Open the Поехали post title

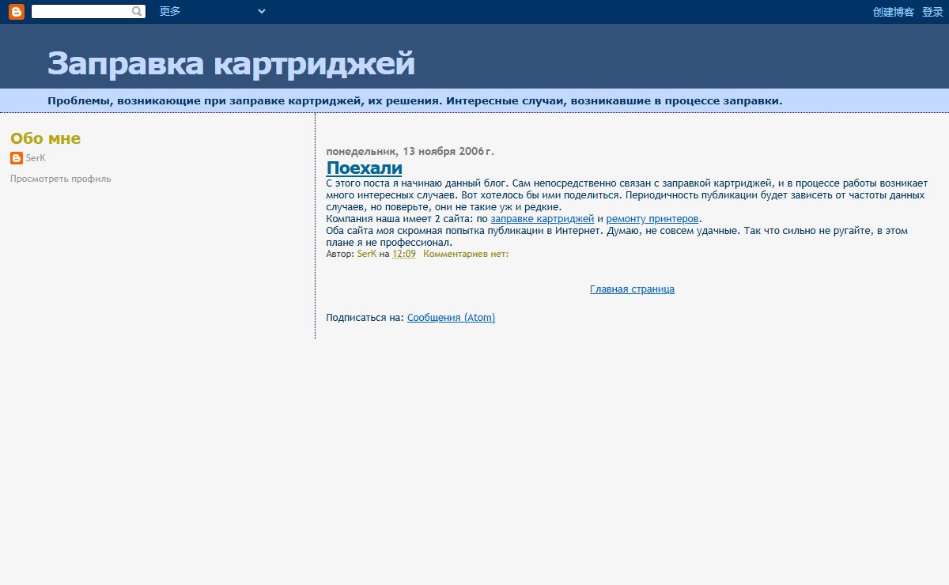tap(365, 168)
